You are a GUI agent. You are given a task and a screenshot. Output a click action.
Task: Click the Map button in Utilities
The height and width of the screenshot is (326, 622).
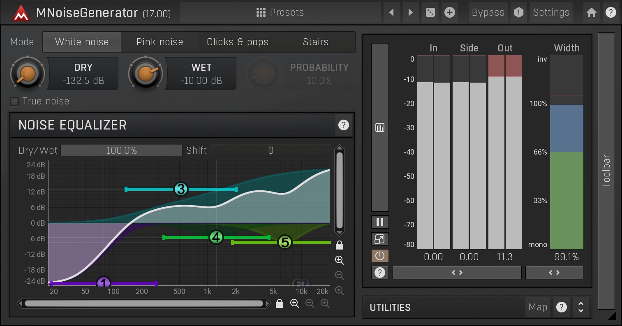click(x=538, y=307)
